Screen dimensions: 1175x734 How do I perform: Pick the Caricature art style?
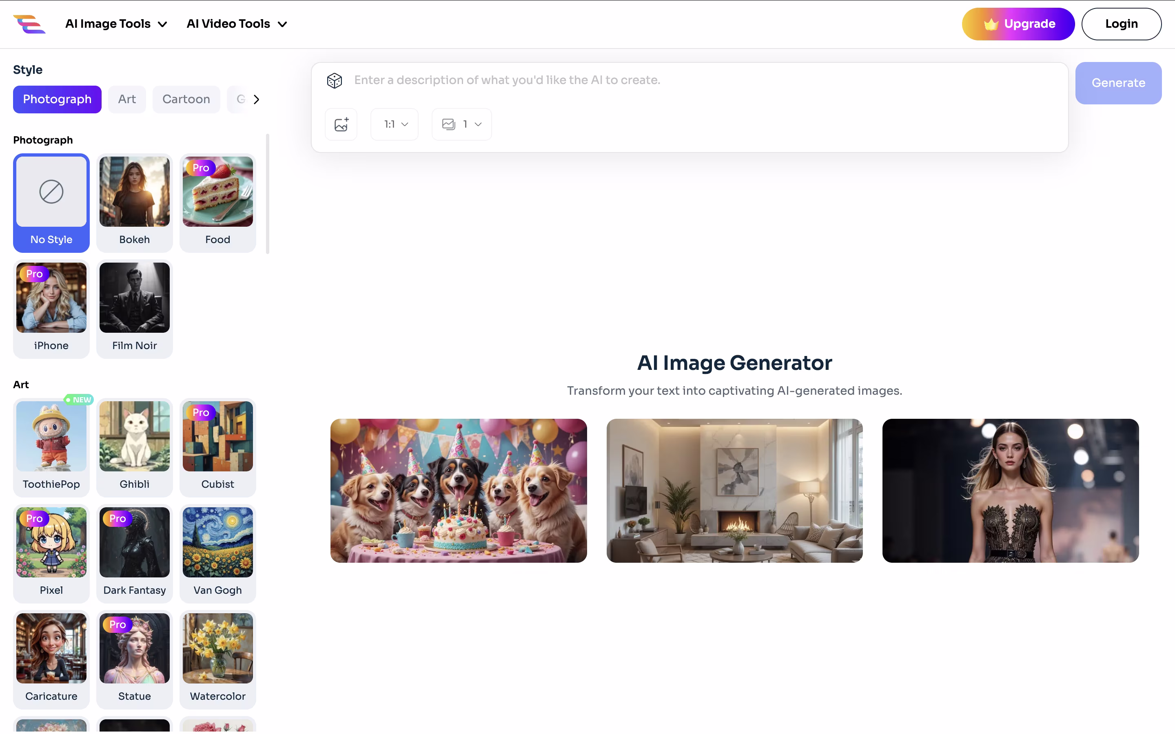tap(51, 660)
